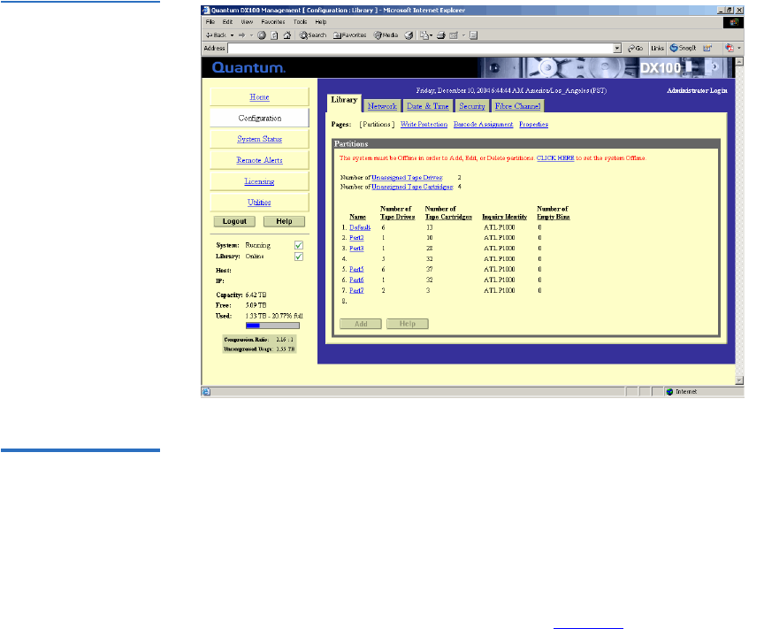Viewport: 764px width, 629px height.
Task: Switch to the Network tab
Action: pos(382,106)
